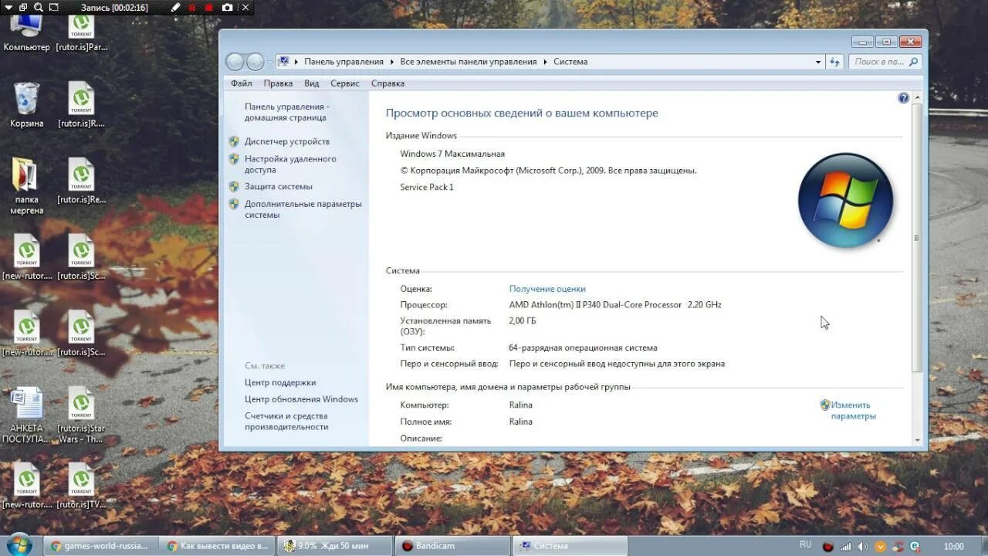Screen dimensions: 988x556
Task: Open address bar history dropdown arrow
Action: (818, 62)
